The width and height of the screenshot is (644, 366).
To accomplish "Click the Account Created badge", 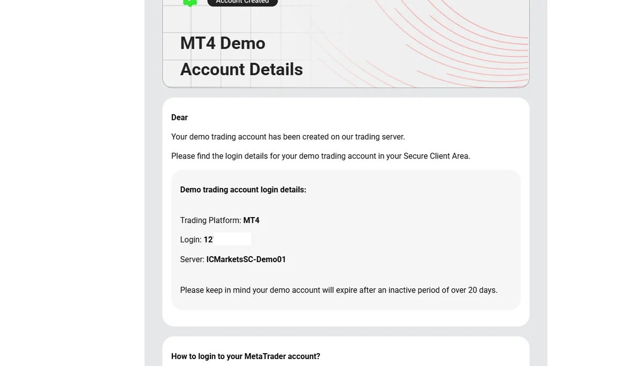I will pos(243,3).
